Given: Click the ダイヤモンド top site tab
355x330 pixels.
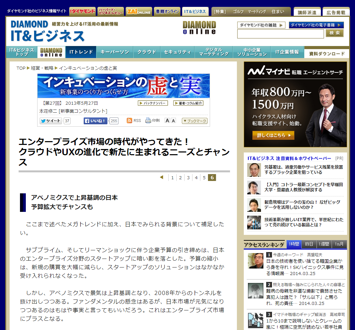Looking at the screenshot, I should [82, 11].
